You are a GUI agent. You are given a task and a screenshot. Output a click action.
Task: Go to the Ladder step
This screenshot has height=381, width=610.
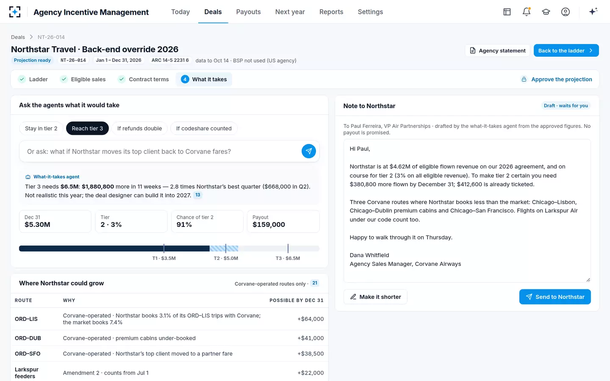[33, 79]
